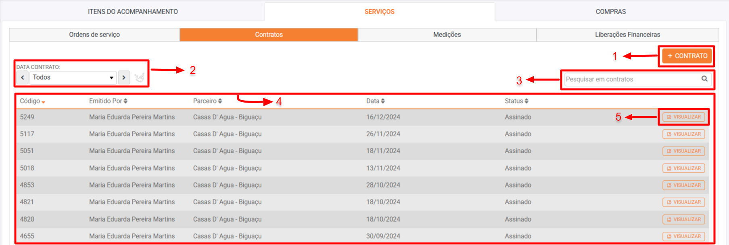Open the Compras tab
The height and width of the screenshot is (245, 729).
(x=610, y=12)
